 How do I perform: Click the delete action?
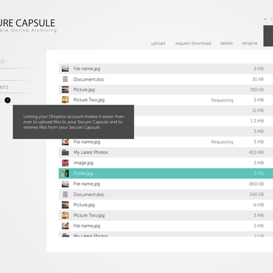(x=227, y=43)
